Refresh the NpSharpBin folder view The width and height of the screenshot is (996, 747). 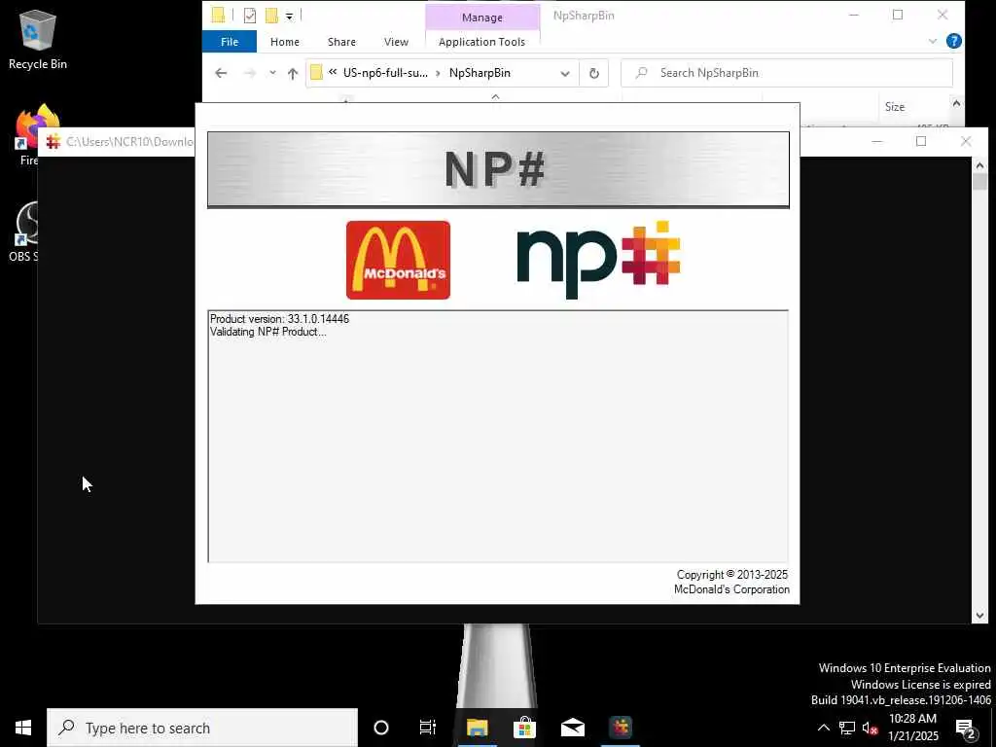click(594, 73)
